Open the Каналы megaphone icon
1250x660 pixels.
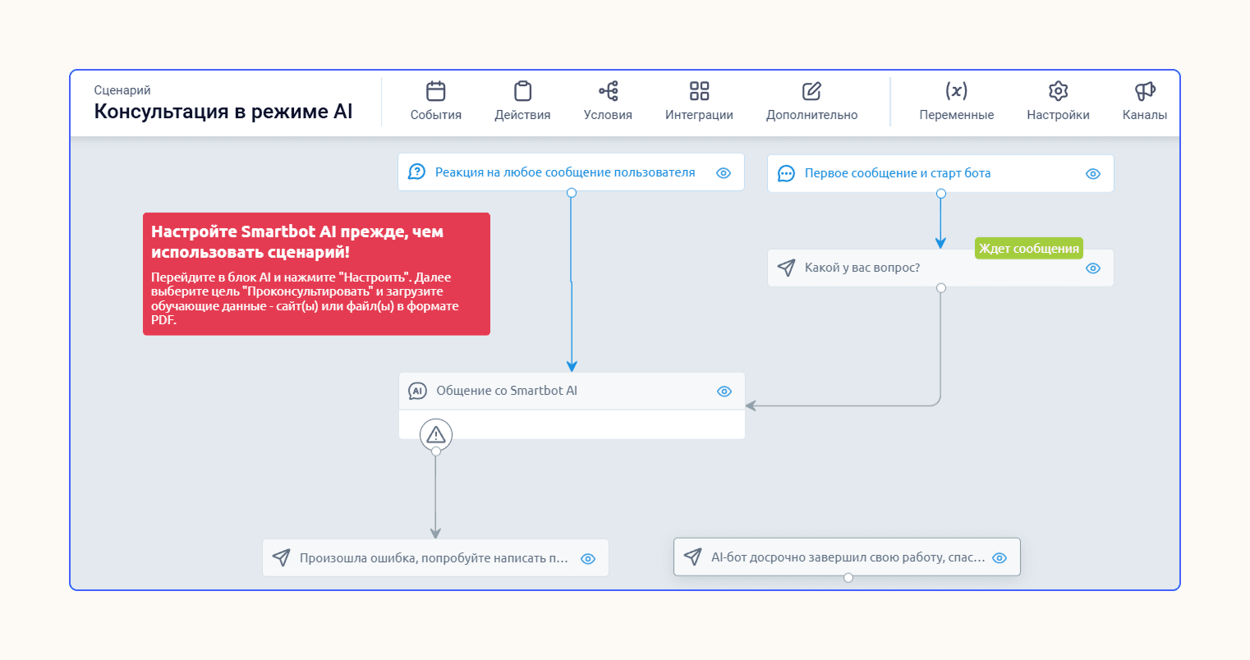coord(1145,90)
